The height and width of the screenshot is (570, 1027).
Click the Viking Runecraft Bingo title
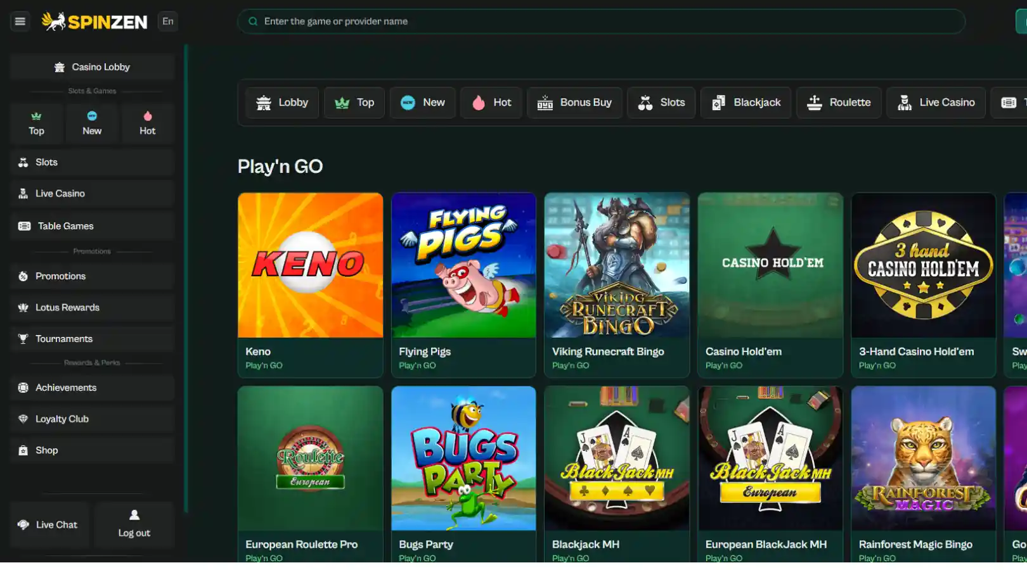[x=608, y=351]
